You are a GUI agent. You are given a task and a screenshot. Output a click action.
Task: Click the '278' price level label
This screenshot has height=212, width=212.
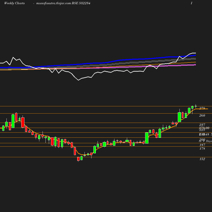(202, 108)
